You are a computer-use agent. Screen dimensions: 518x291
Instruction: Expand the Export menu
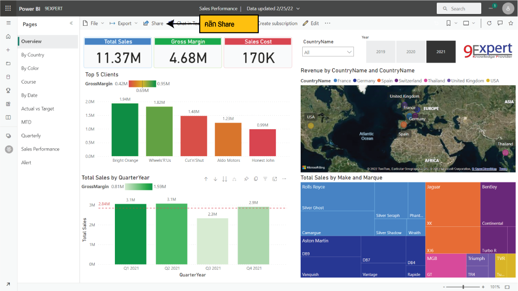point(124,23)
